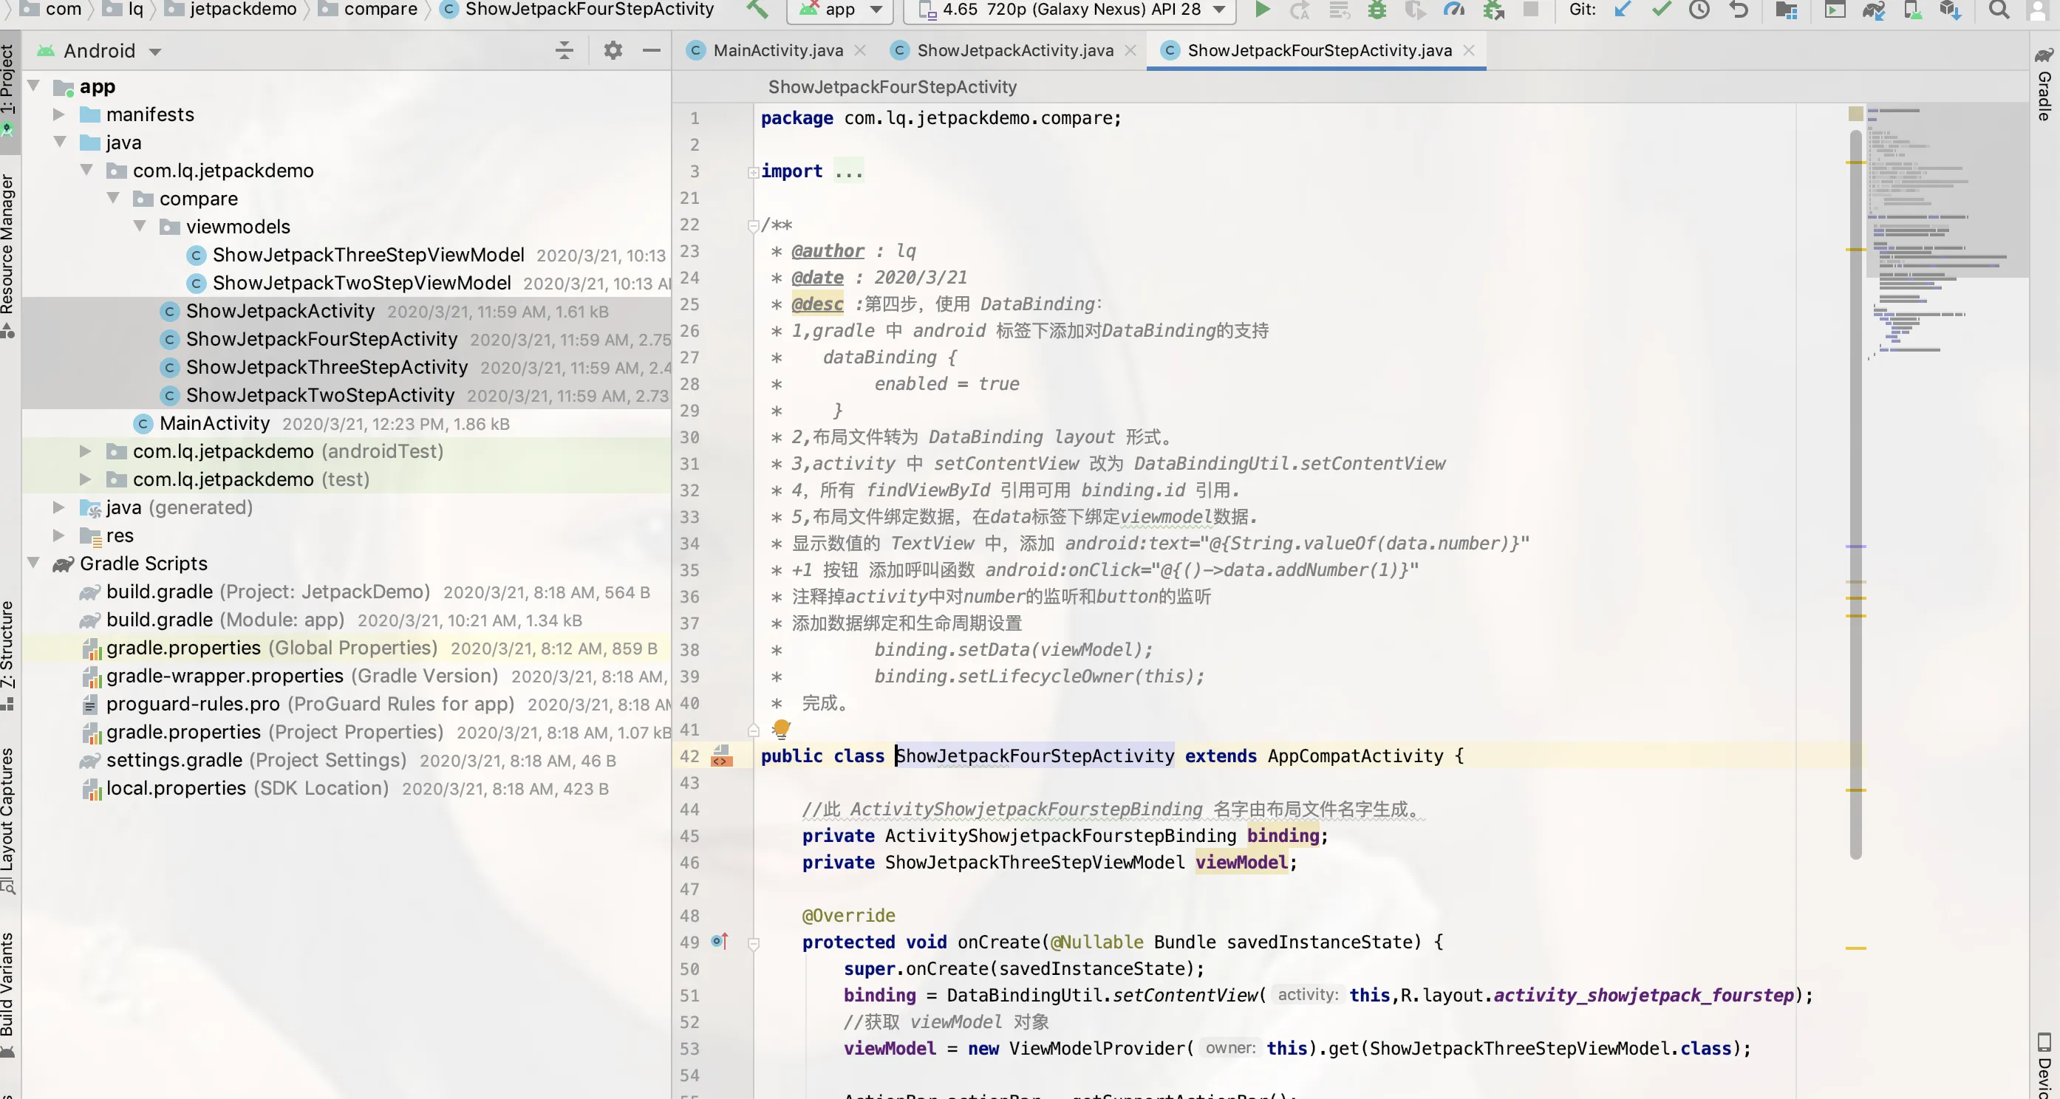Screen dimensions: 2060x1099
Task: Open SDK Manager icon
Action: pos(1951,10)
